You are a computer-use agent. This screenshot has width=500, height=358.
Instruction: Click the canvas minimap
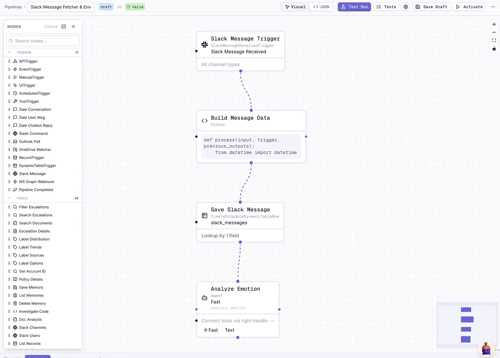[467, 325]
